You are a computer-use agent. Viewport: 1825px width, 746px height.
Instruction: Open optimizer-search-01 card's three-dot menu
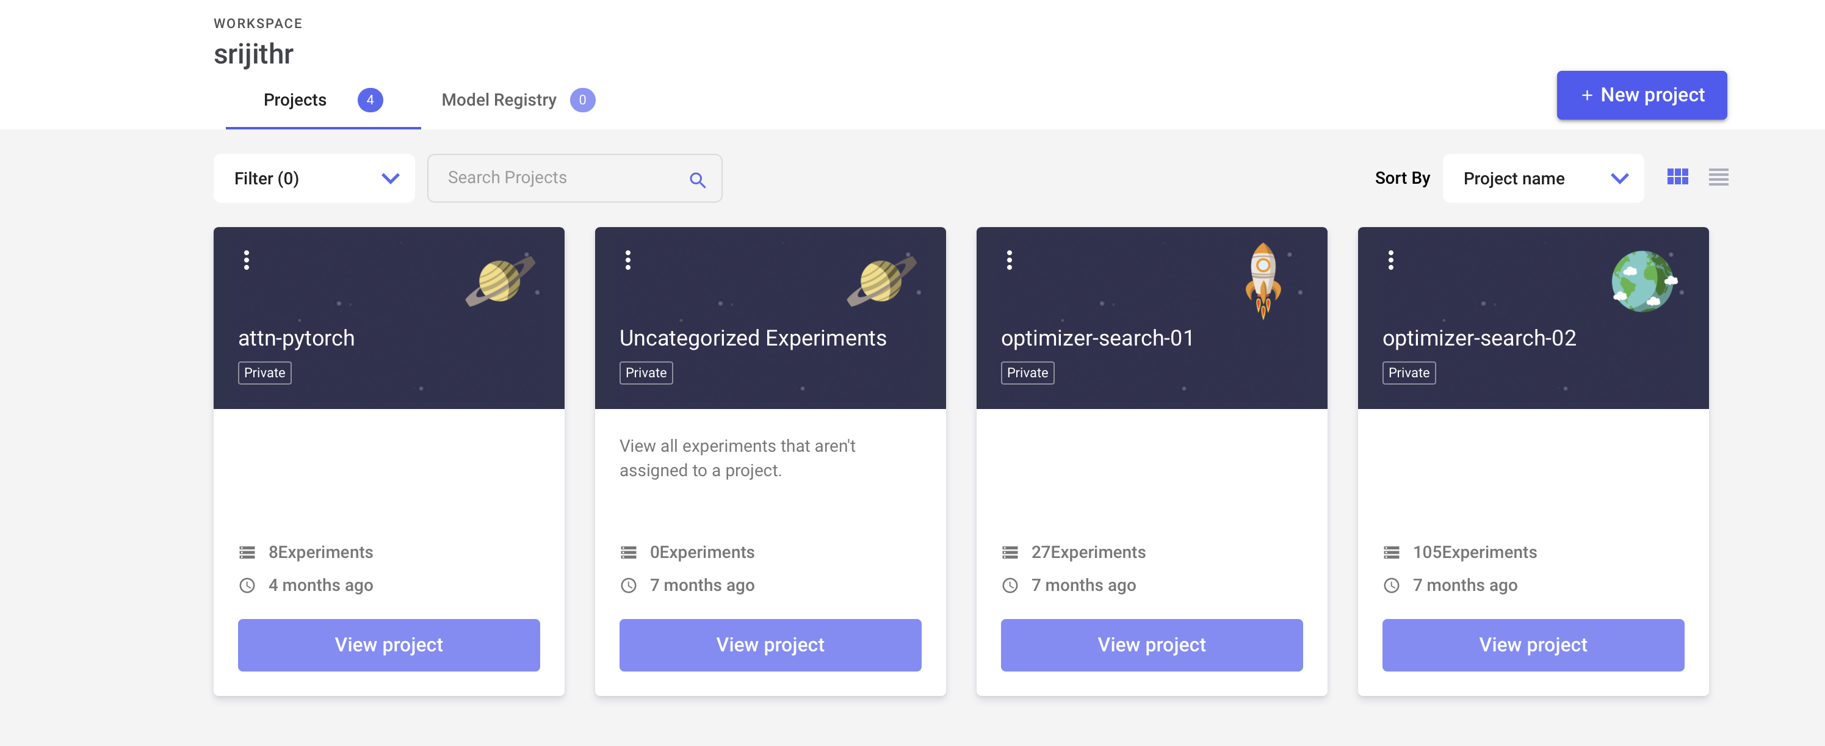(1010, 260)
